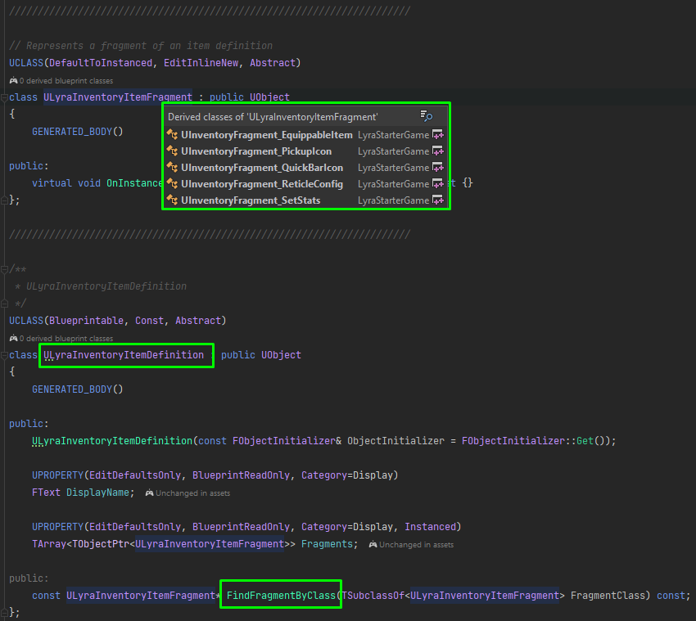Click class icon beside UInventoryFragment_QuickBarIcon
This screenshot has width=696, height=621.
tap(172, 167)
